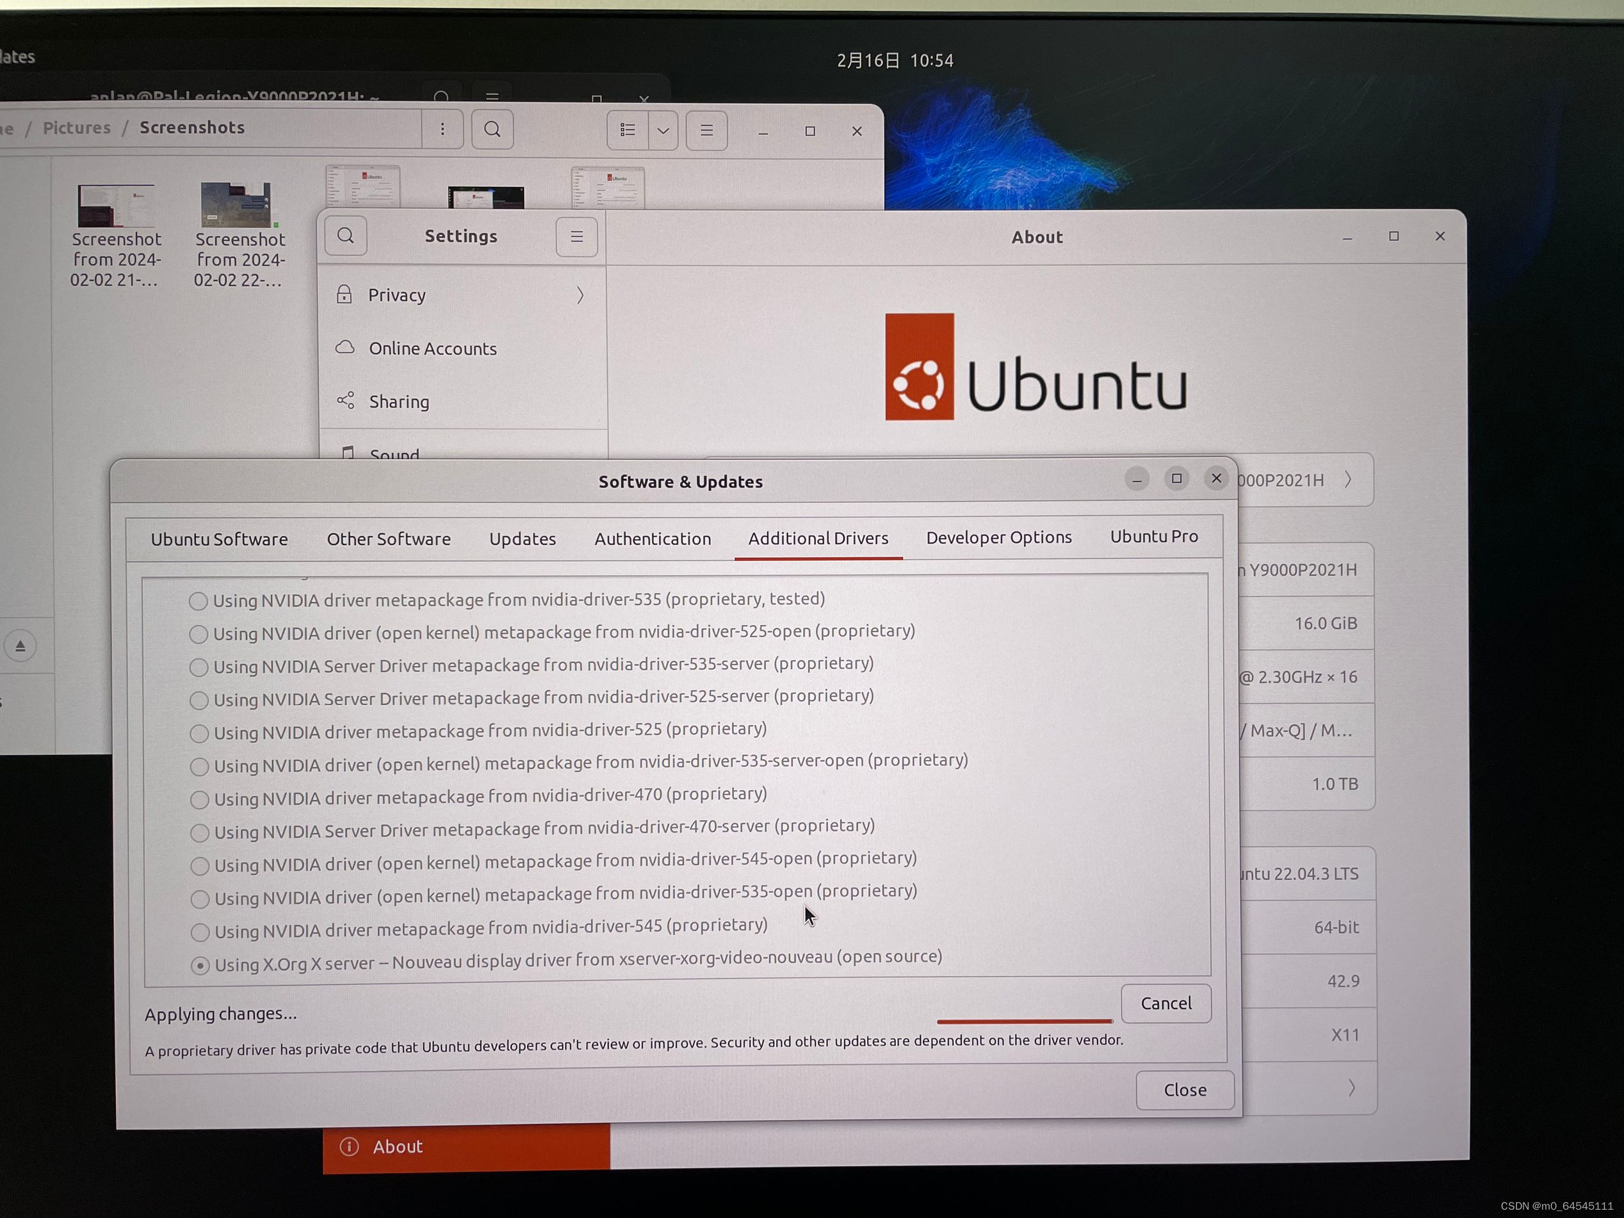Click windowing system value X11

(x=1345, y=1035)
